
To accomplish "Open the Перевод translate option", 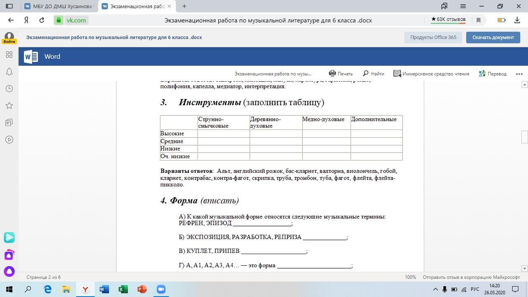I will (x=493, y=74).
